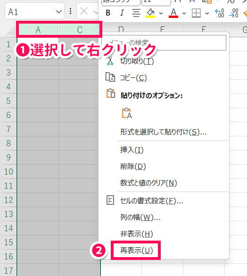Click the select-all corner triangle
Screen dimensions: 247x276
pyautogui.click(x=11, y=32)
